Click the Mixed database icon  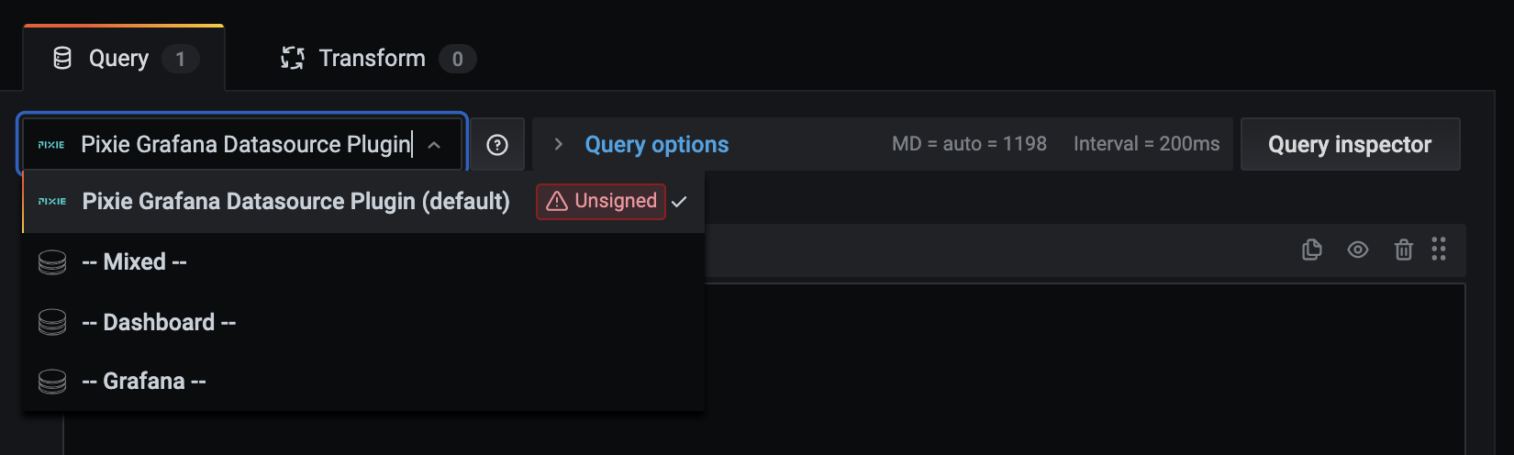(52, 262)
